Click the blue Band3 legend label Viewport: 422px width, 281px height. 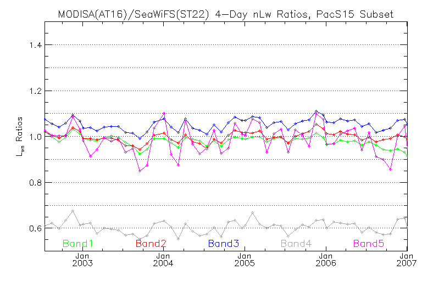224,244
